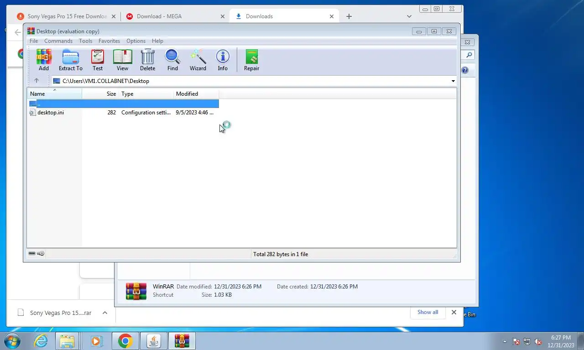
Task: Click the Repair toolbar icon
Action: tap(251, 60)
